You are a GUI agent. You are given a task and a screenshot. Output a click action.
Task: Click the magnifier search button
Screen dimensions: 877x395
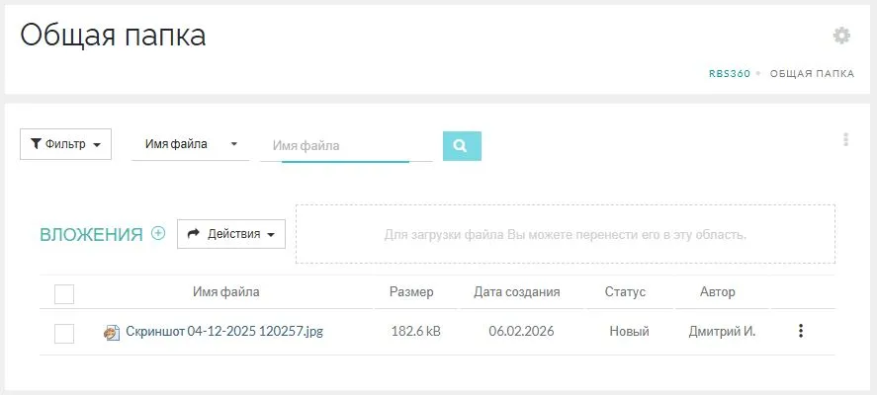pos(462,145)
